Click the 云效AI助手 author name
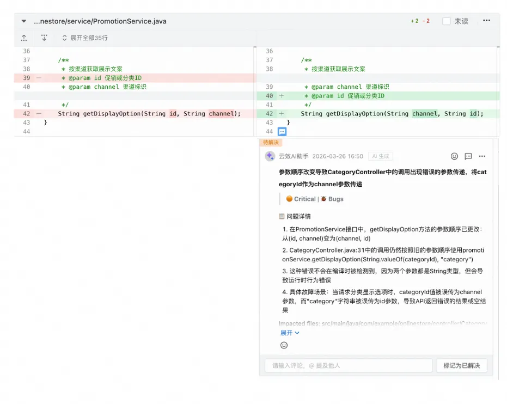 coord(294,156)
